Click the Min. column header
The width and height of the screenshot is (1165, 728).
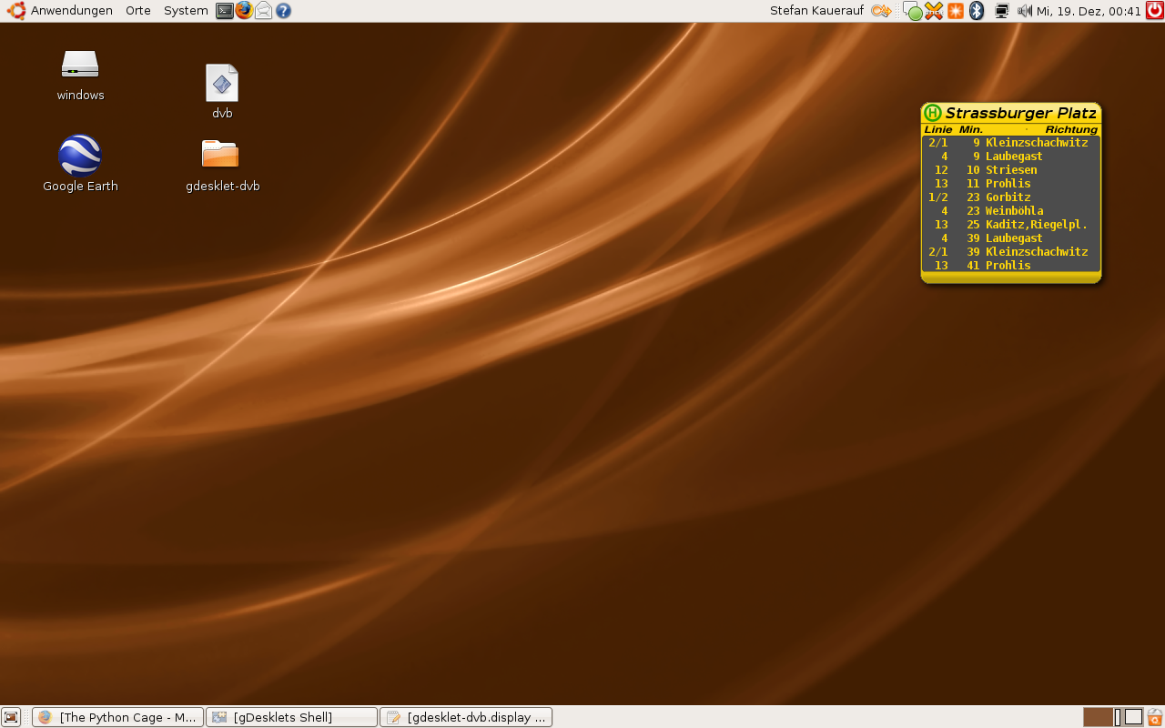[x=971, y=129]
